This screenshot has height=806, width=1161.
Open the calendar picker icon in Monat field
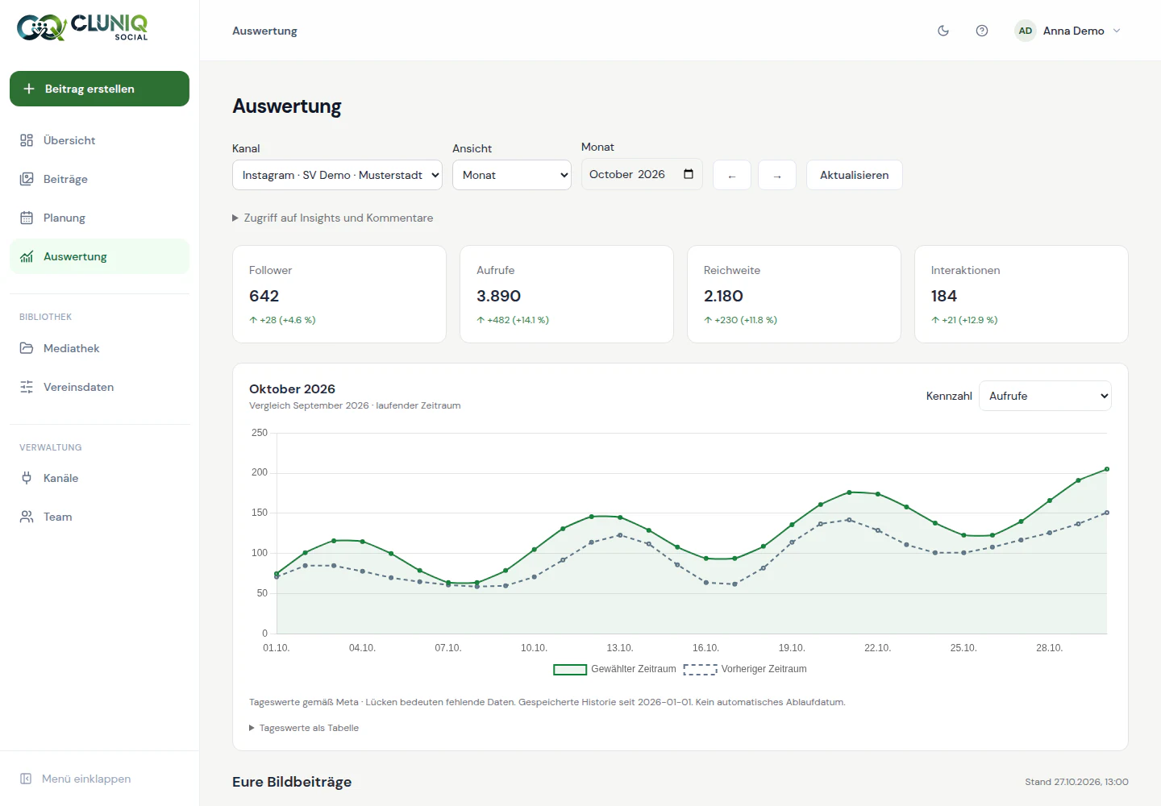689,174
